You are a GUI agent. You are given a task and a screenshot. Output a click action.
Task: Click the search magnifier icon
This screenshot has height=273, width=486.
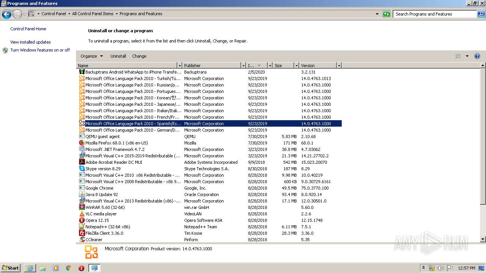coord(481,14)
